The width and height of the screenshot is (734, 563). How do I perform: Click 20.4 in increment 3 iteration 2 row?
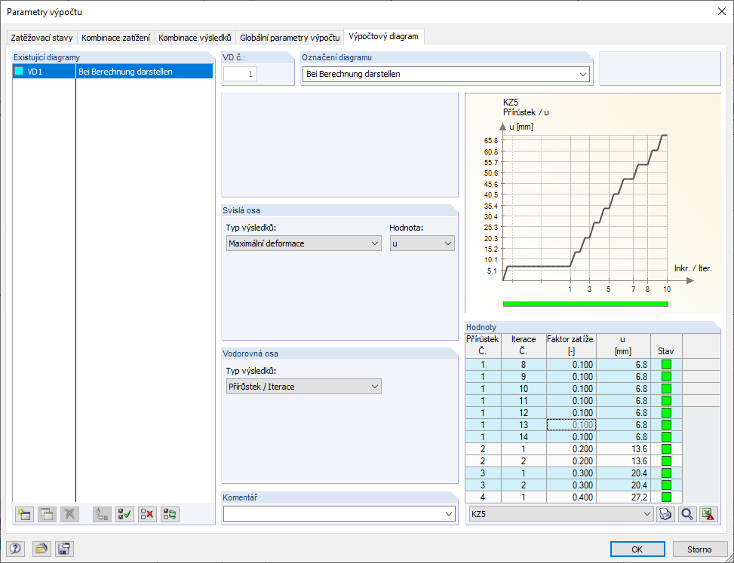coord(623,485)
